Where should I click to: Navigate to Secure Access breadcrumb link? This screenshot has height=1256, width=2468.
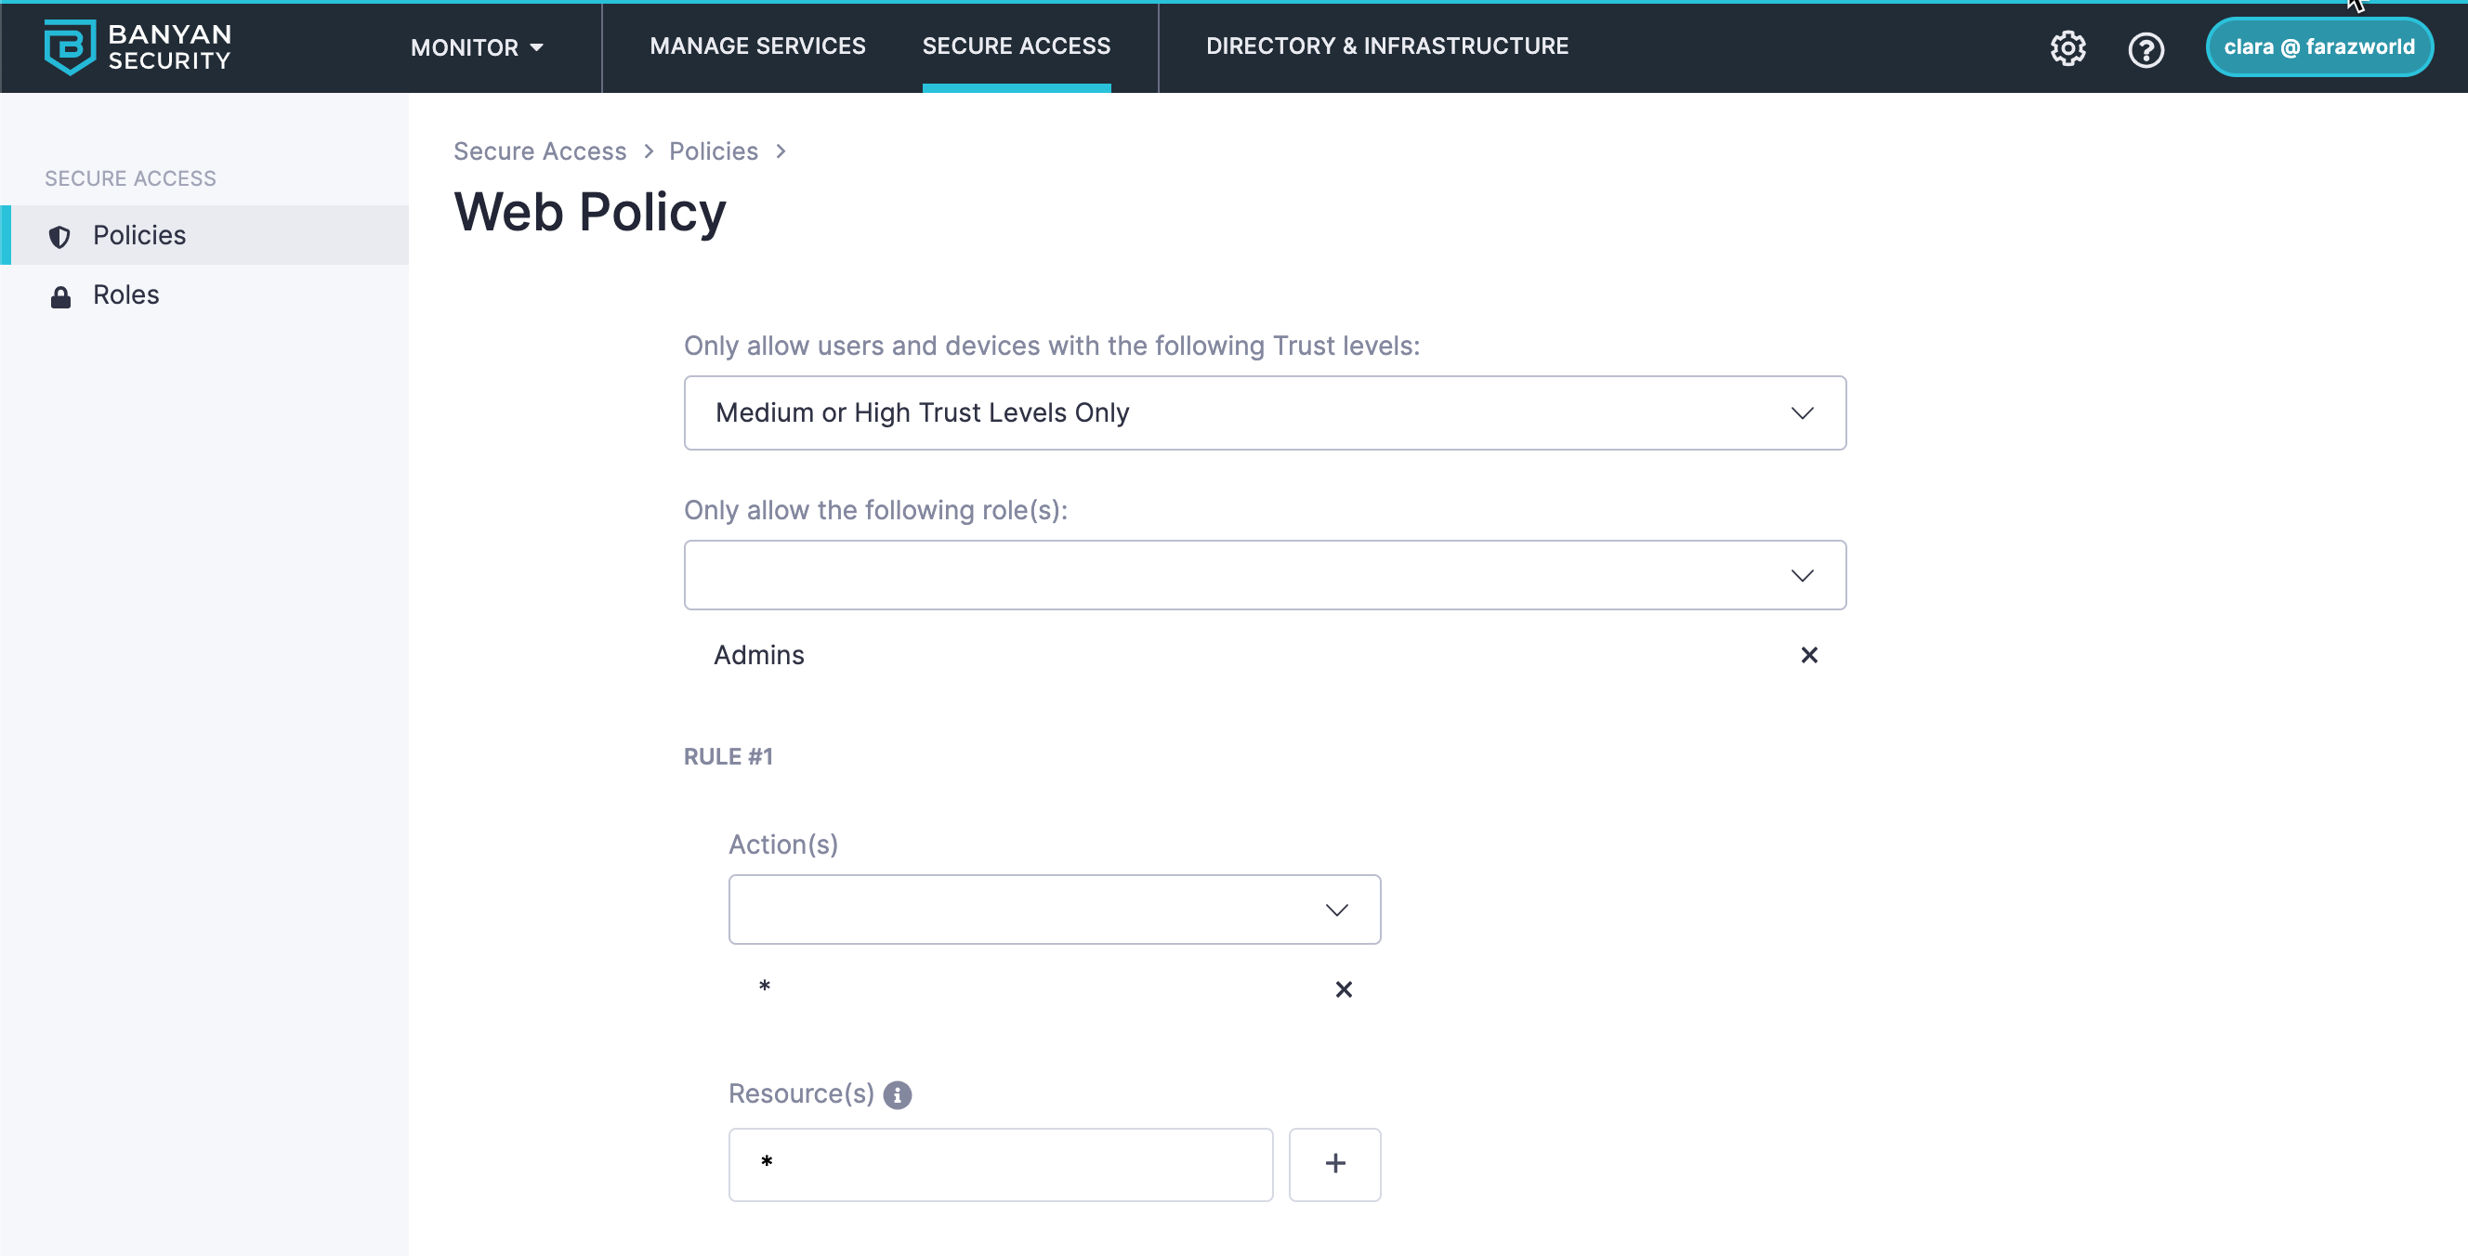coord(539,151)
